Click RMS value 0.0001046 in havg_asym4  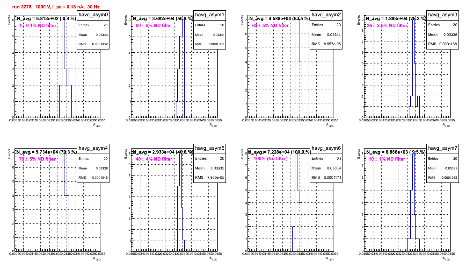100,178
